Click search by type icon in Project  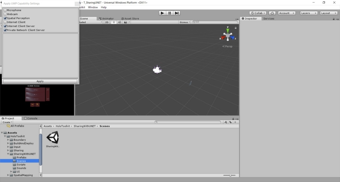coord(226,122)
